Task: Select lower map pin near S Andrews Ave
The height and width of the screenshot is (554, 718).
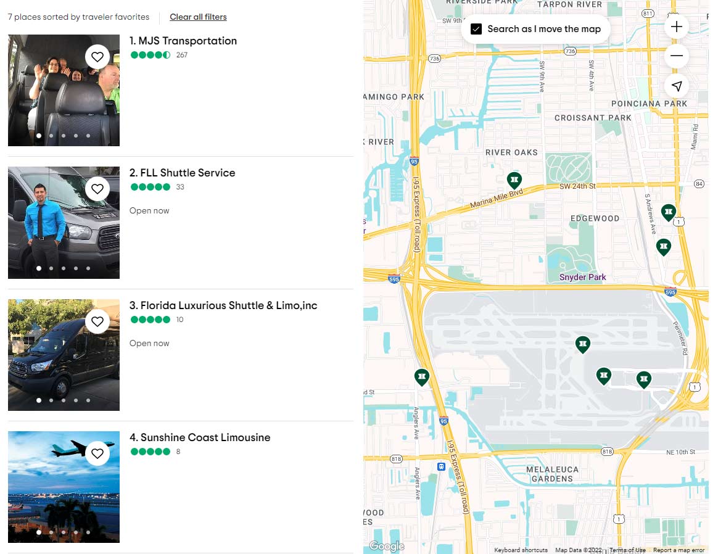Action: 664,247
